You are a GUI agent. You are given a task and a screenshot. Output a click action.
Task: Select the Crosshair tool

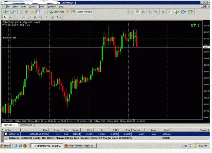pyautogui.click(x=11, y=17)
